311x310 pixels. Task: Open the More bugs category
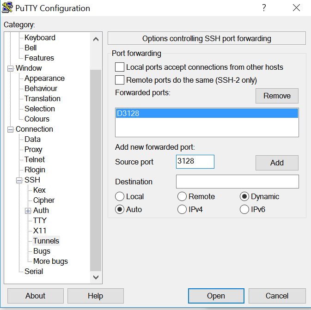[50, 261]
